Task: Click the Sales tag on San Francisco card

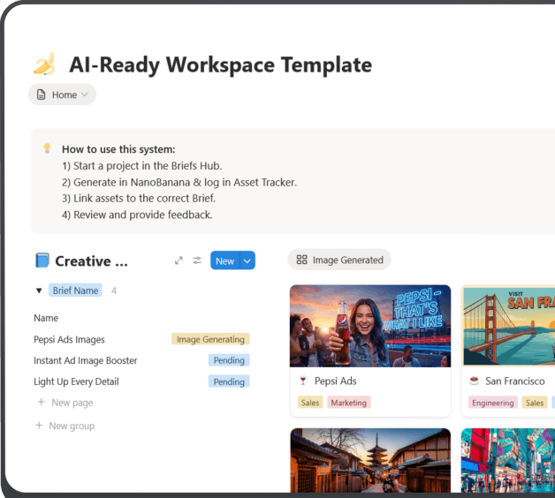Action: 535,403
